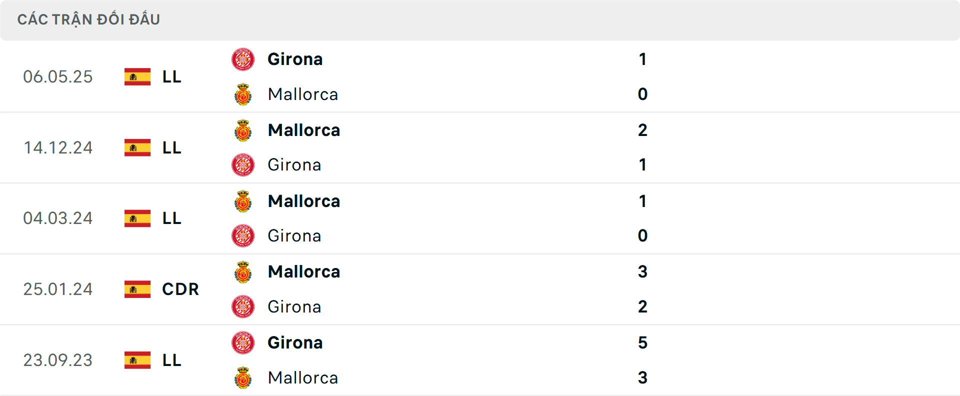Click the date 06.05.25
The height and width of the screenshot is (396, 960).
[58, 76]
